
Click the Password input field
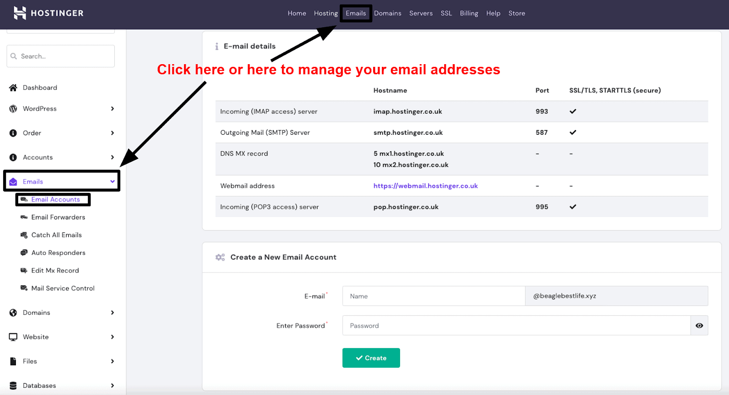pyautogui.click(x=517, y=325)
